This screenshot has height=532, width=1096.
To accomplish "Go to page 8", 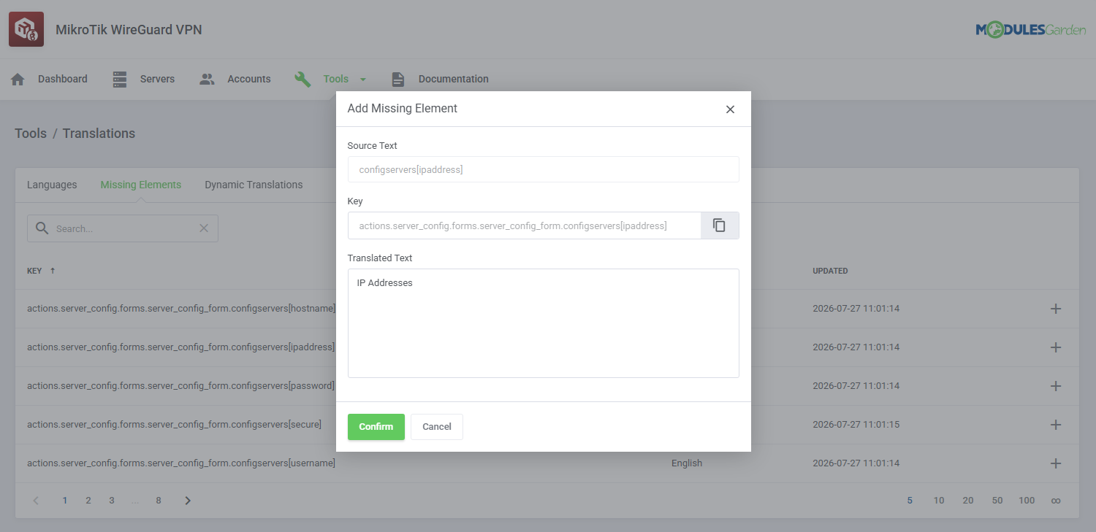I will tap(159, 501).
